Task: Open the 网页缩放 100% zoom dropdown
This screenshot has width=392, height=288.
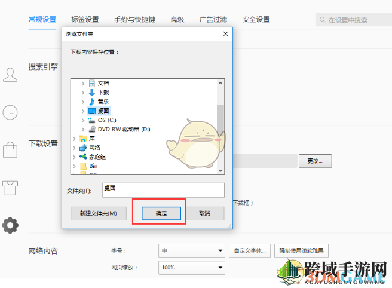Action: 192,268
